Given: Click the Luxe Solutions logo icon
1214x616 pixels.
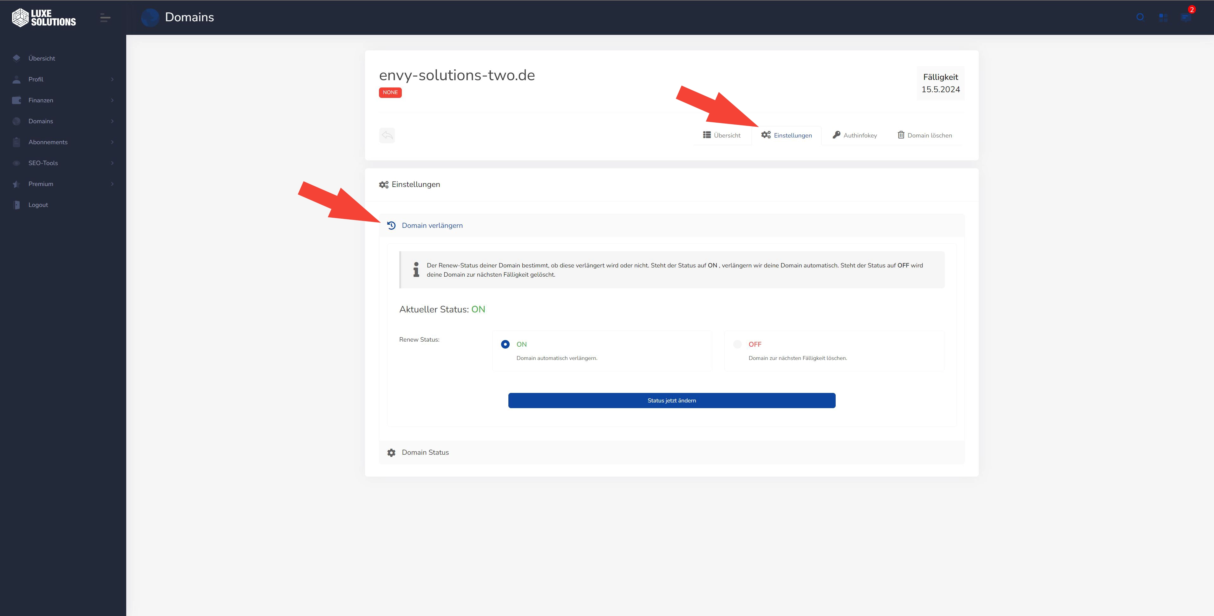Looking at the screenshot, I should coord(19,17).
